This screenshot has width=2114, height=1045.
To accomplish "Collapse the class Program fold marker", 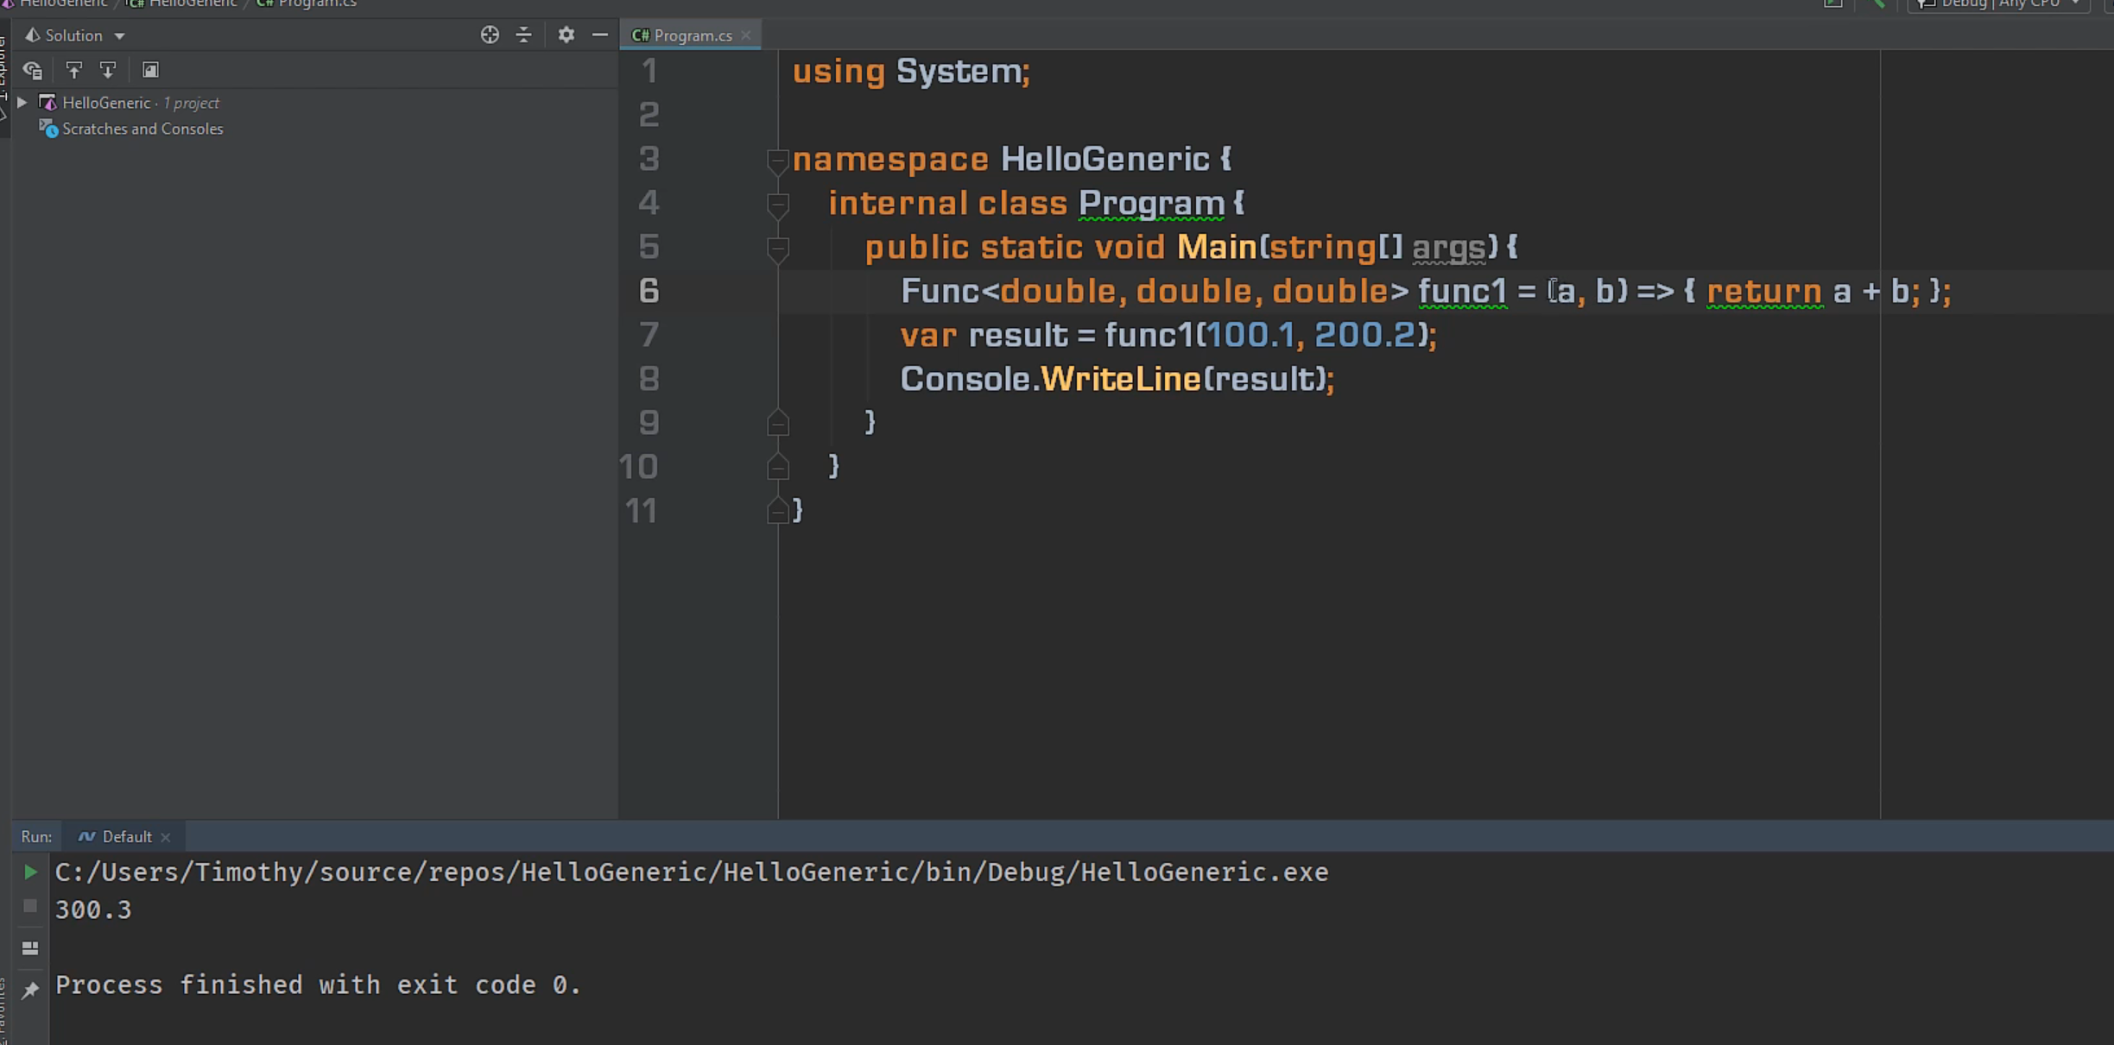I will (777, 205).
